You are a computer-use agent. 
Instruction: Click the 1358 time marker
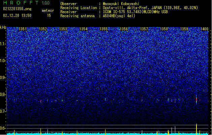164,29
